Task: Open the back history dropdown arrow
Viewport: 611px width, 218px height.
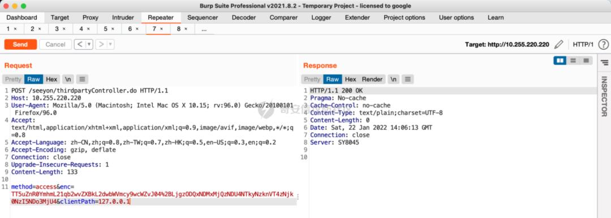Action: click(x=89, y=45)
